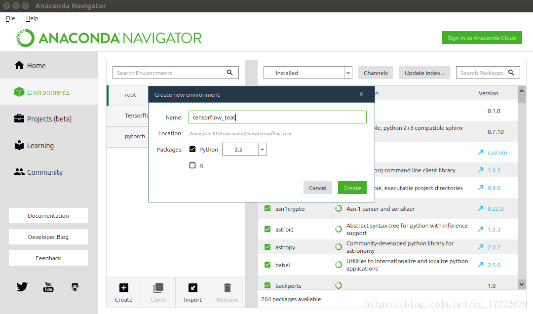
Task: Click the '264 packages available' status text
Action: pyautogui.click(x=291, y=299)
